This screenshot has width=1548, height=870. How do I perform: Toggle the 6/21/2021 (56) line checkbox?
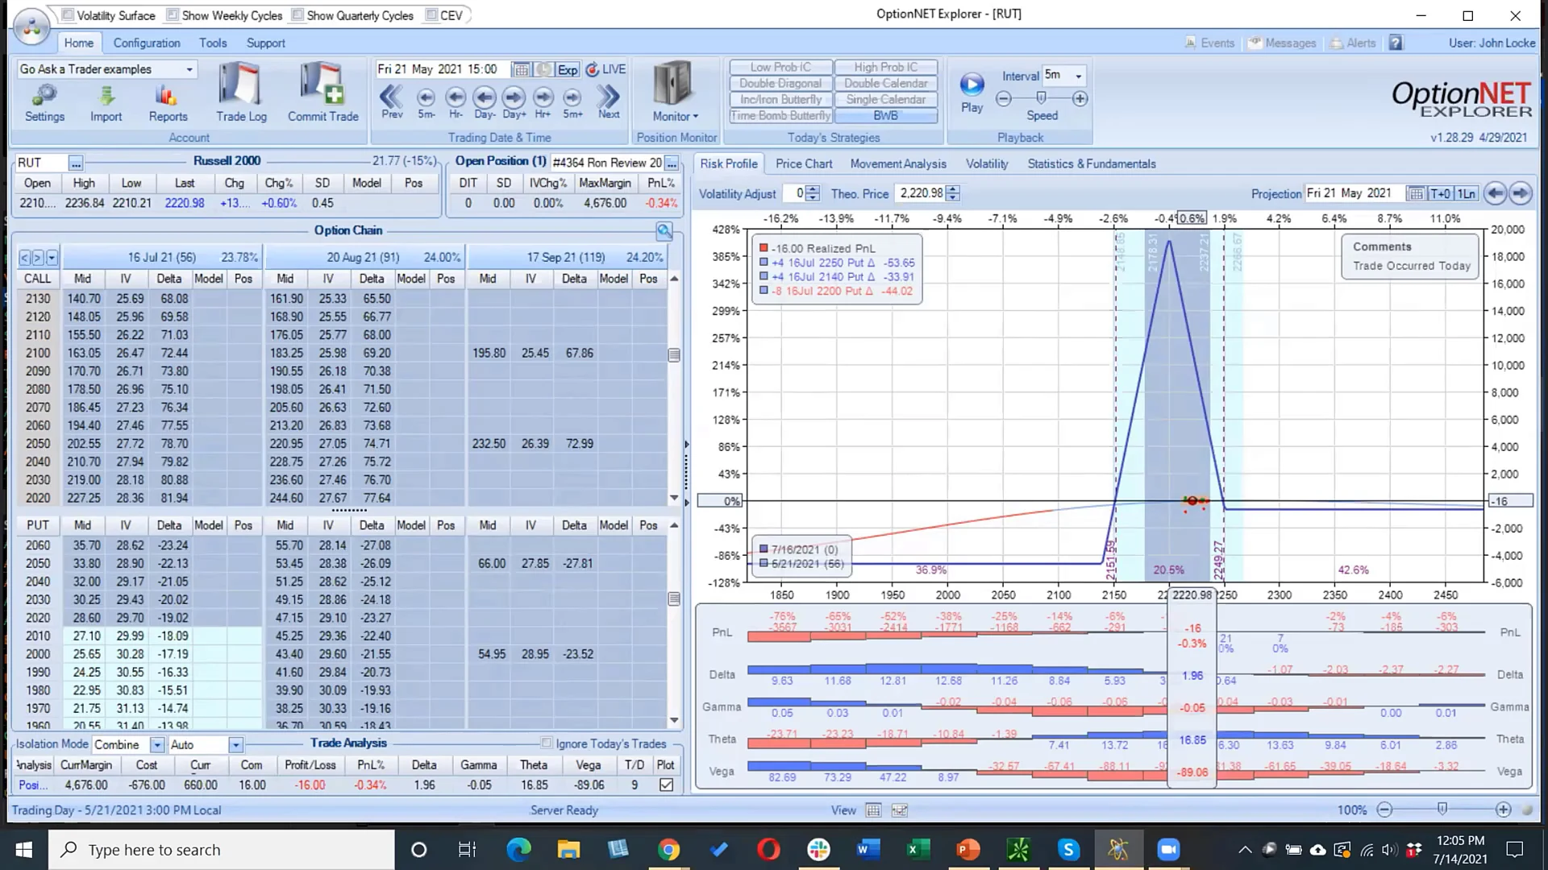coord(764,564)
